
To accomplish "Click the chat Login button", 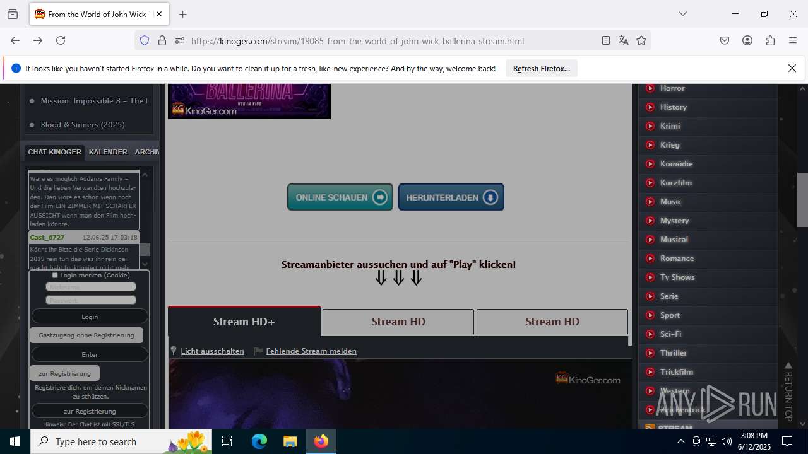I will [90, 317].
